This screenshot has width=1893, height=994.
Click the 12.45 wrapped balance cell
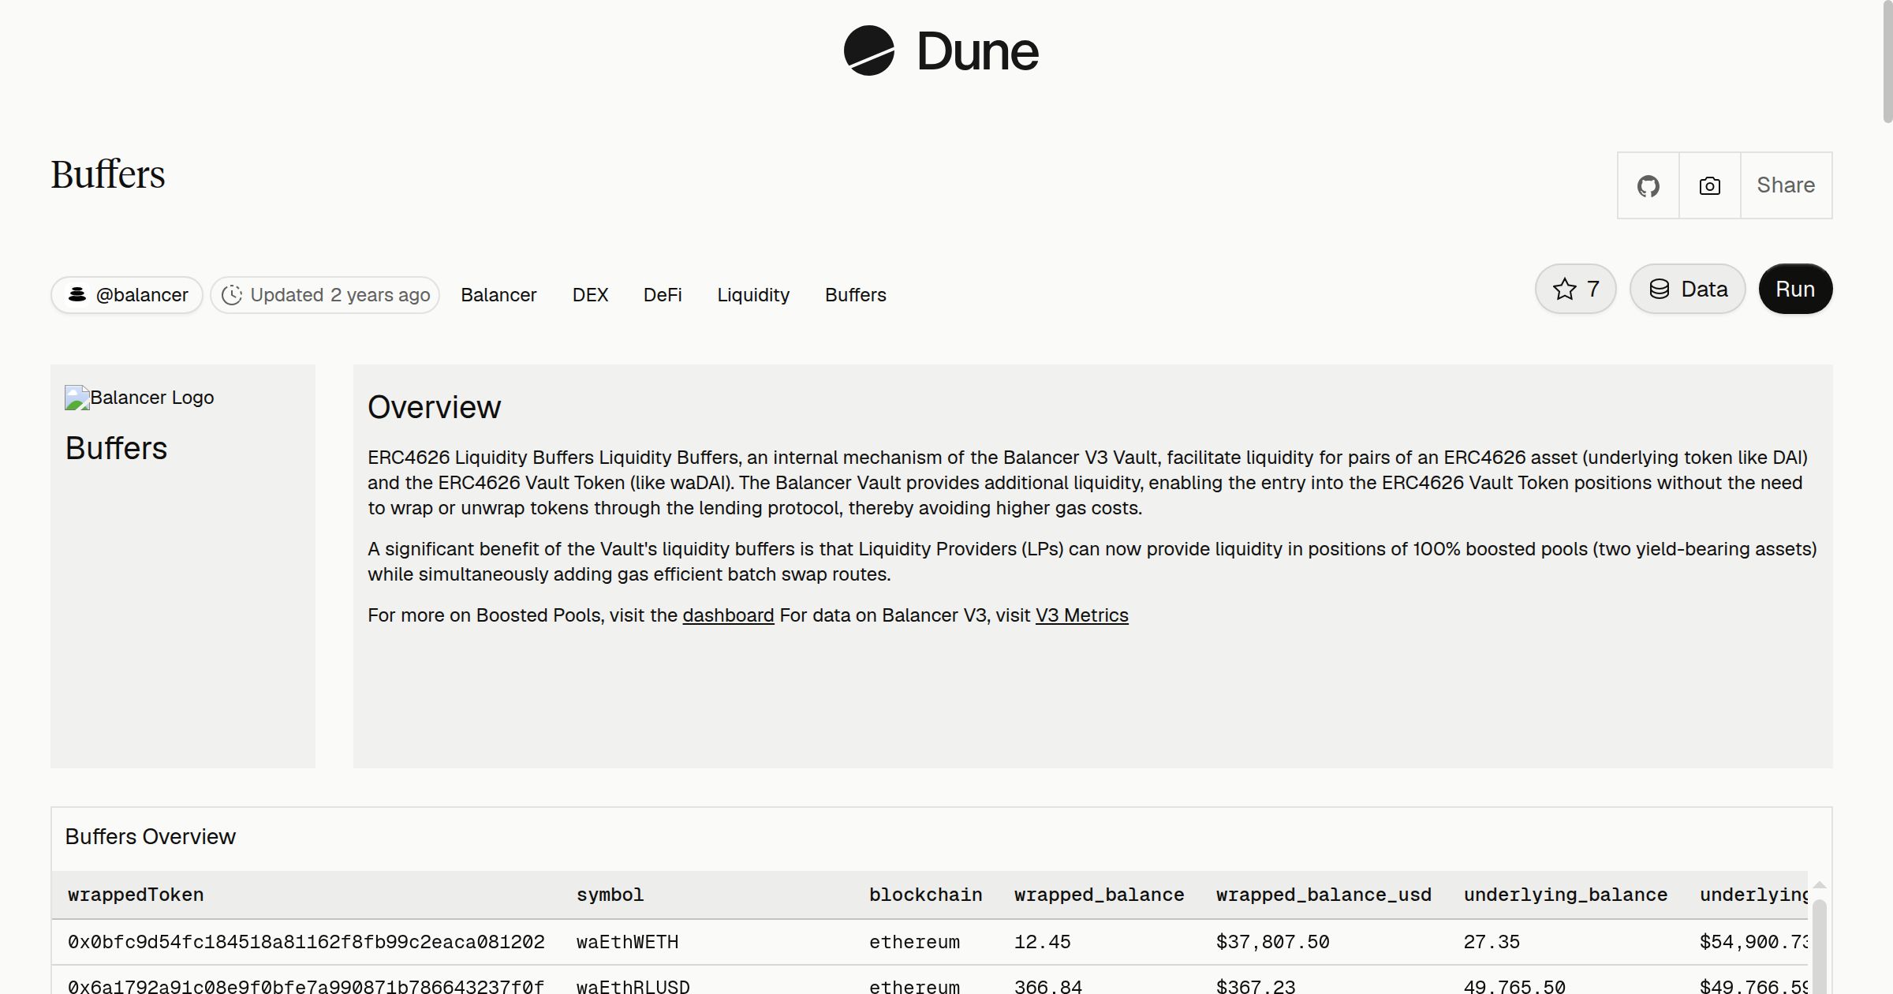[1042, 942]
